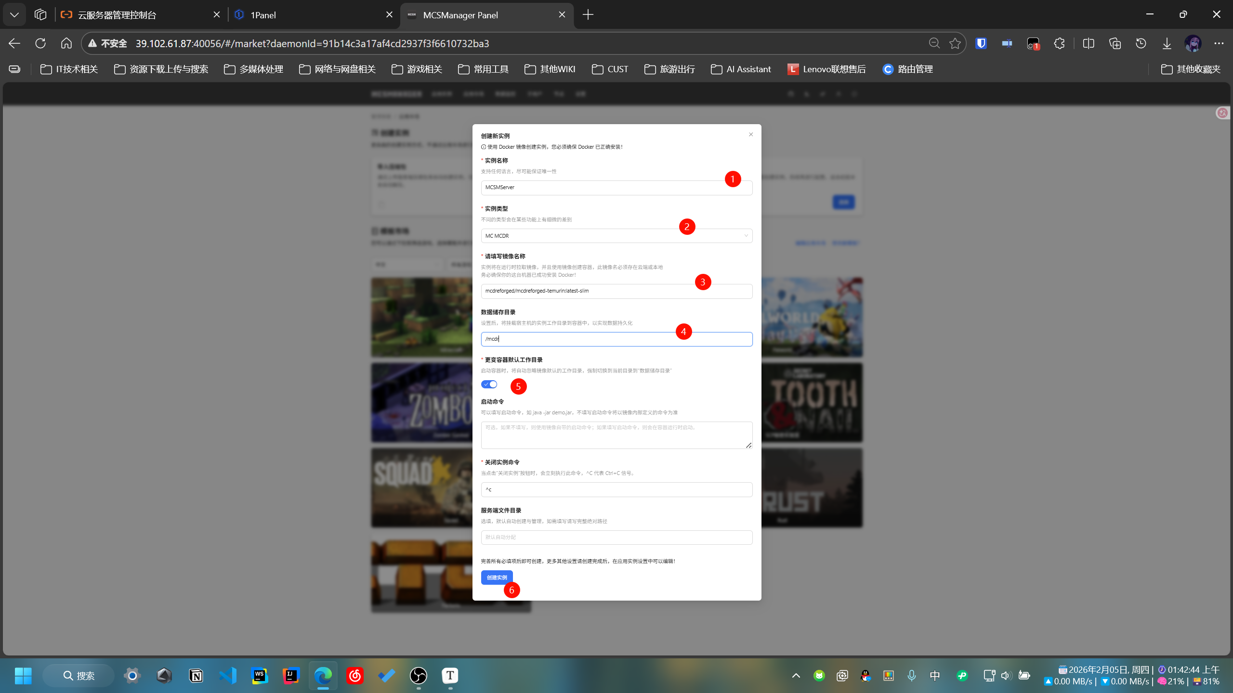
Task: Open browser extensions puzzle icon
Action: 1059,43
